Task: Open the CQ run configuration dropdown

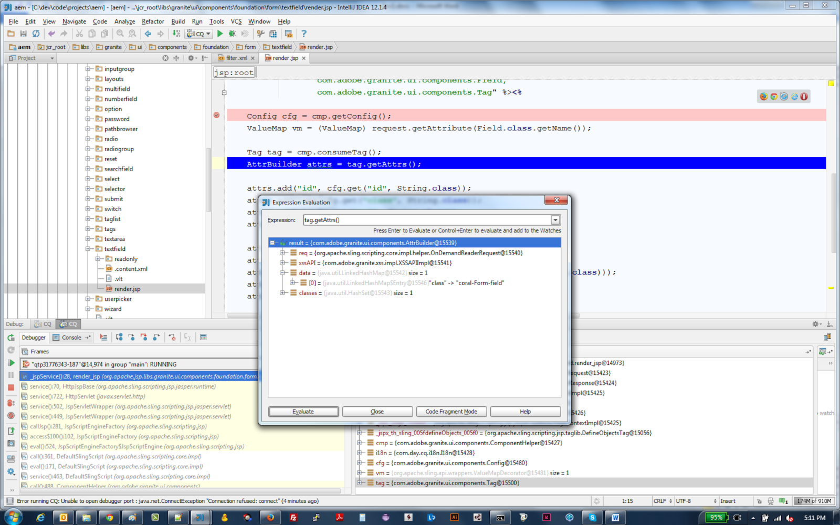Action: coord(199,34)
